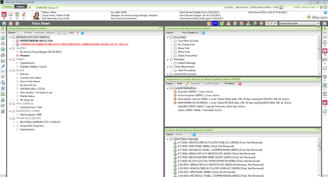The width and height of the screenshot is (328, 177).
Task: Expand left sidebar with double chevron
Action: coord(2,28)
